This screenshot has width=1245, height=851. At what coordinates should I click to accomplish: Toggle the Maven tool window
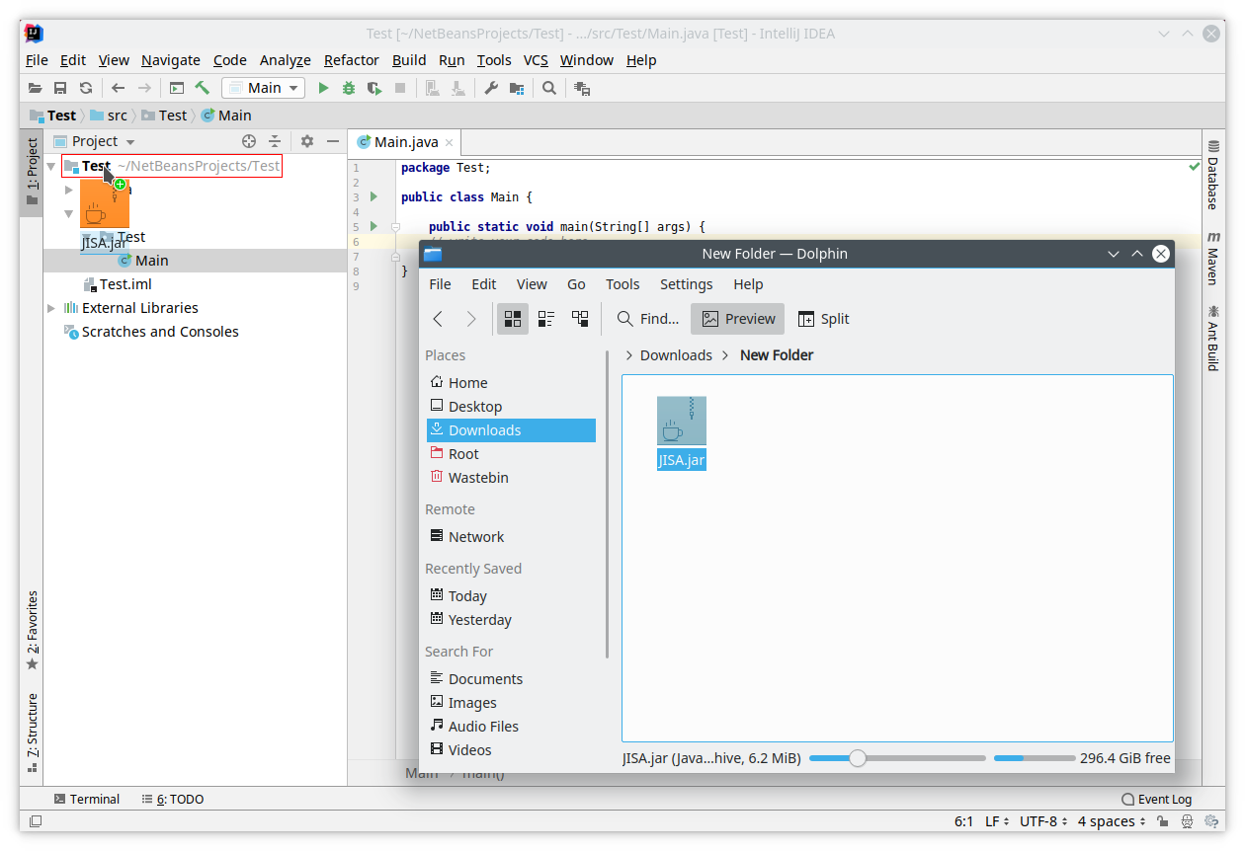tap(1213, 258)
